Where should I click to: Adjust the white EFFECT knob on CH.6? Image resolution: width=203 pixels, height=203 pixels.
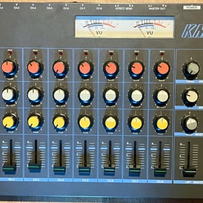pyautogui.click(x=111, y=95)
